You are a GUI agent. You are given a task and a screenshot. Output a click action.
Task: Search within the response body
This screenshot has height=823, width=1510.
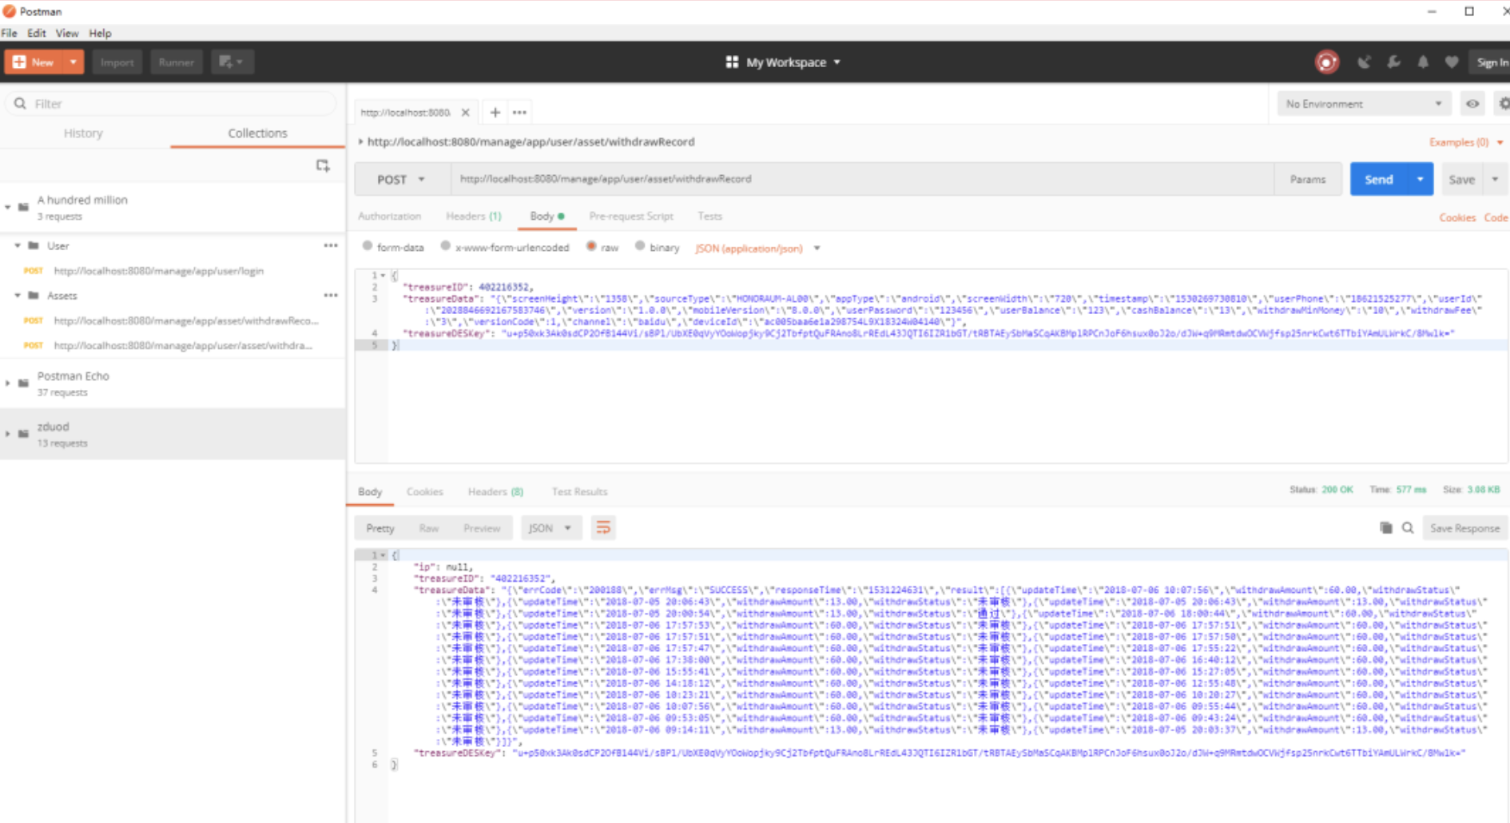[1408, 528]
